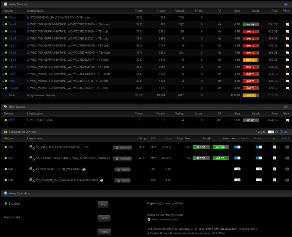Open unassigned devices document icon

(281, 132)
